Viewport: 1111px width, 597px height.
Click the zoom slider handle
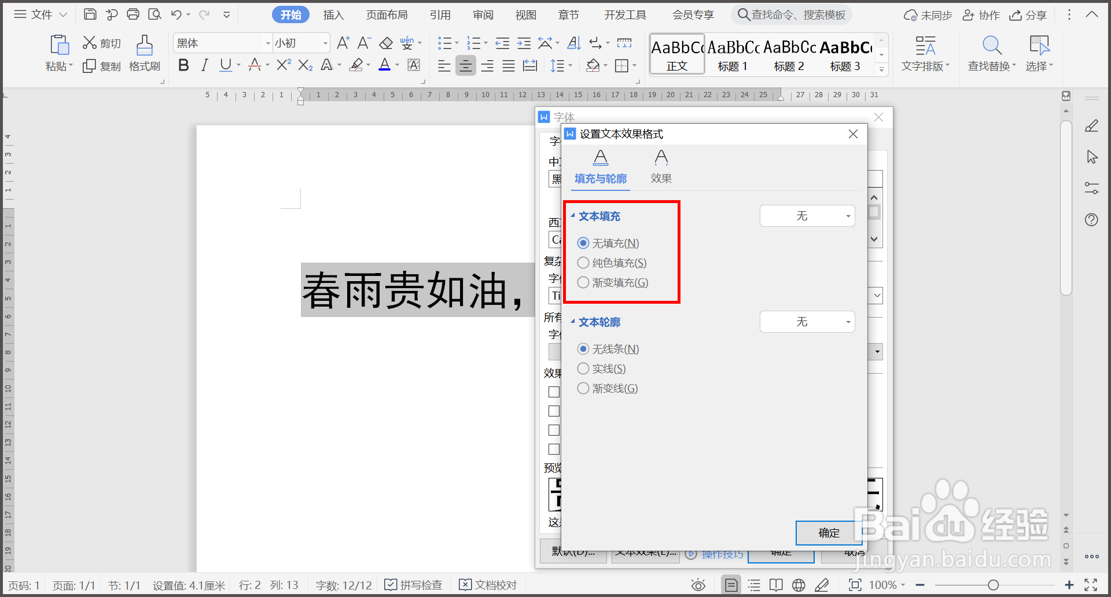point(993,585)
